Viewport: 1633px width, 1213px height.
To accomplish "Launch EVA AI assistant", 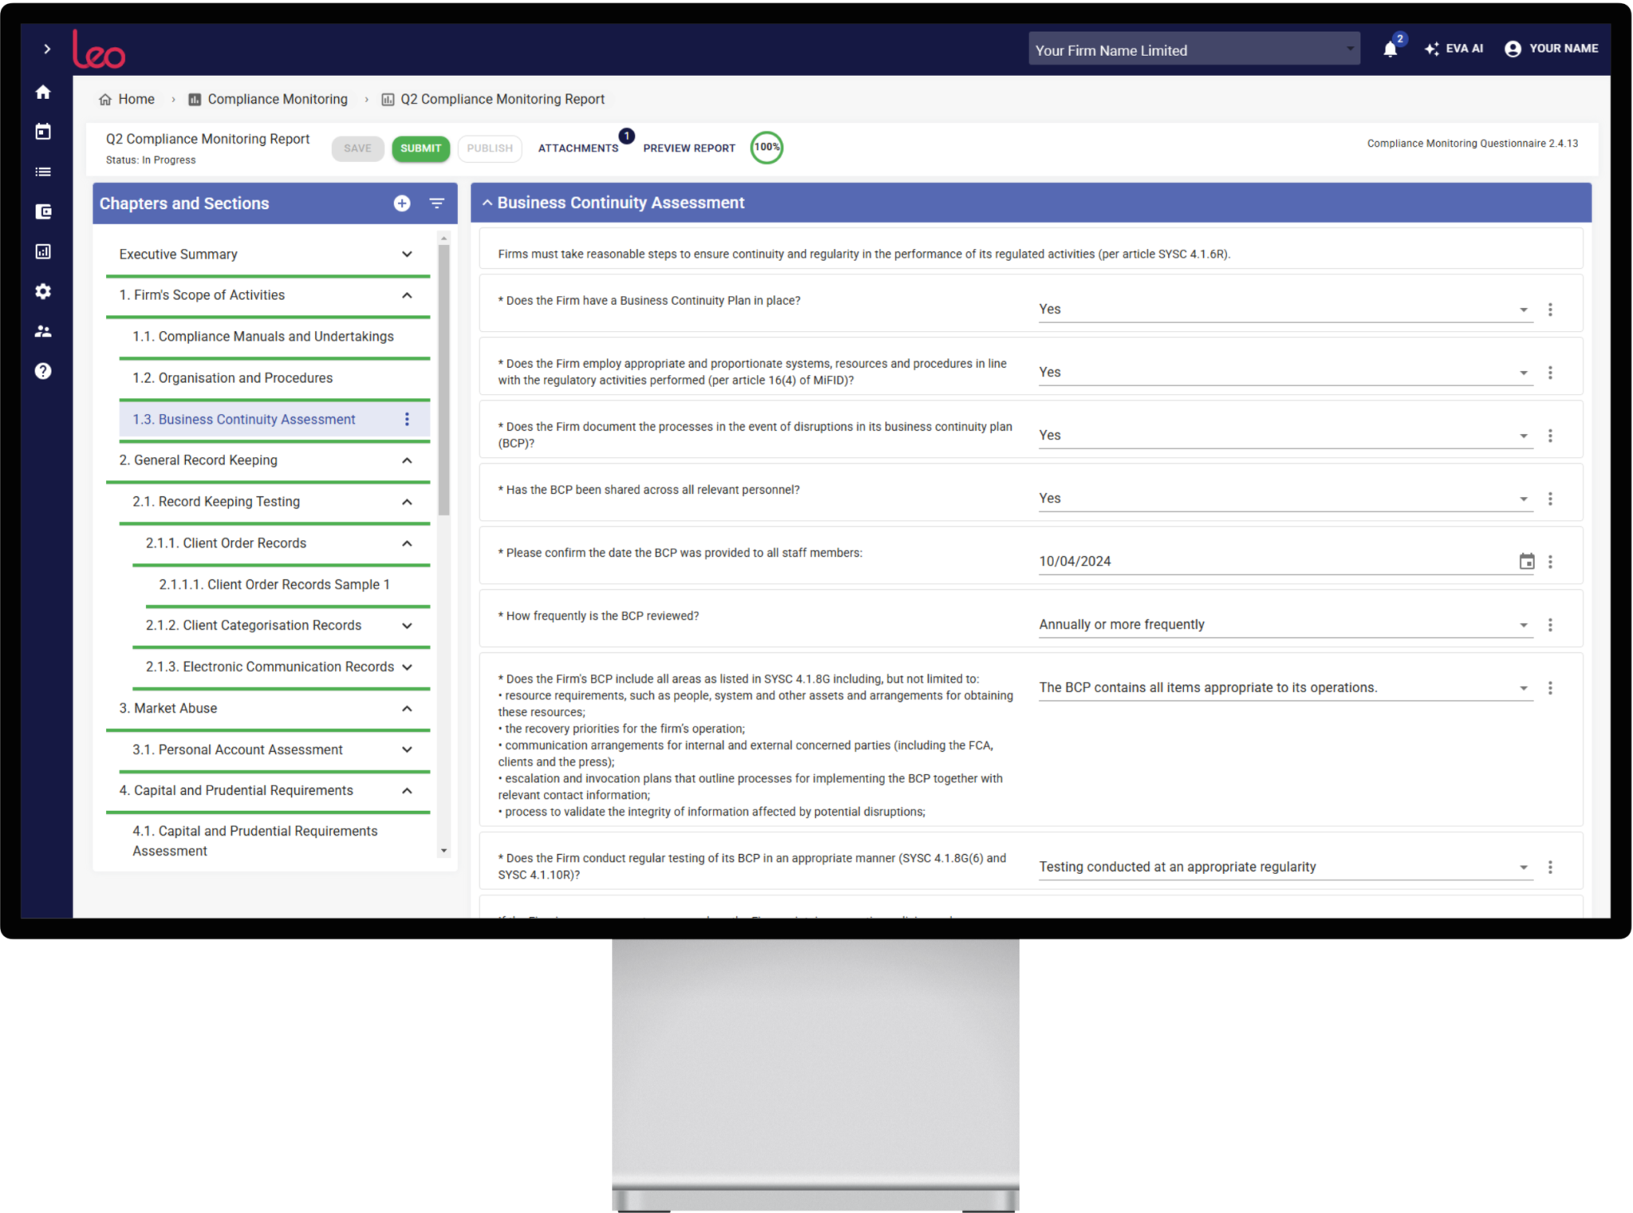I will [1453, 49].
